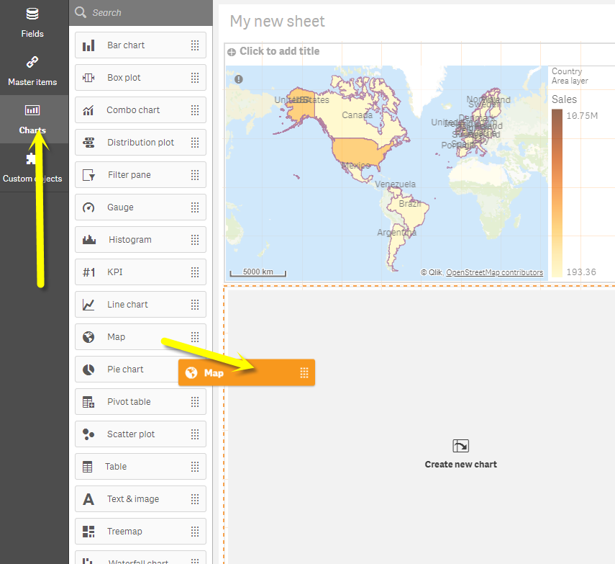This screenshot has height=564, width=615.
Task: Select the Pie chart type
Action: click(x=122, y=369)
